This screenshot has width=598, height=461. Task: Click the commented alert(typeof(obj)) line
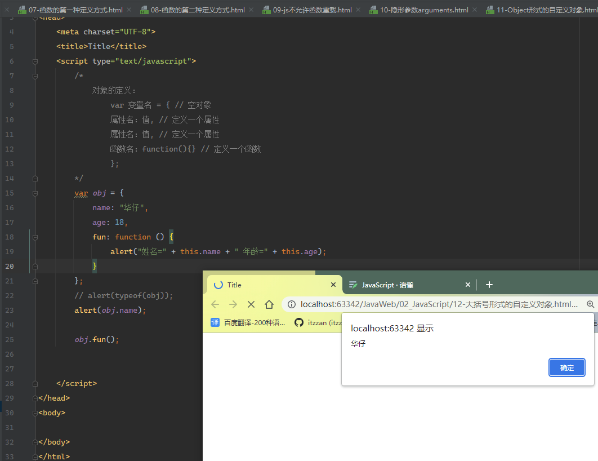123,295
